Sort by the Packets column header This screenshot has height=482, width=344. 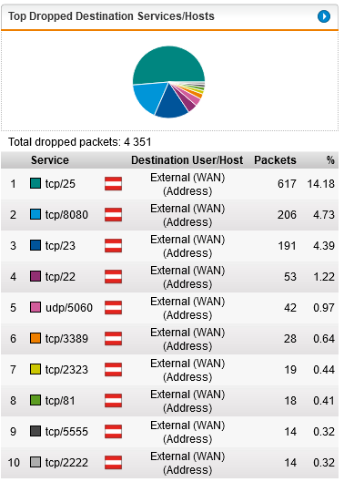pyautogui.click(x=275, y=160)
